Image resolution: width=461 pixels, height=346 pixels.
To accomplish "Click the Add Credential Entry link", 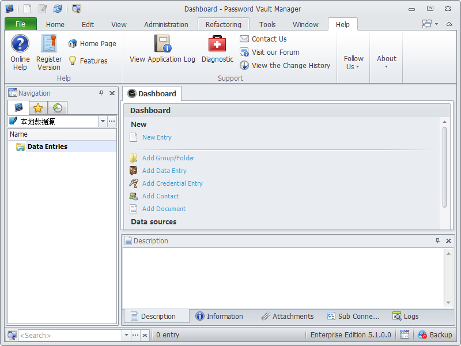I will click(172, 183).
